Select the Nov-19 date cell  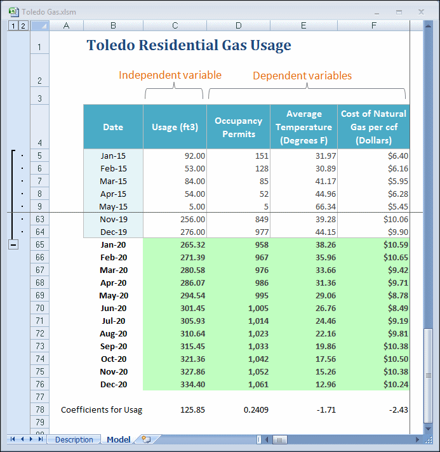[x=113, y=219]
